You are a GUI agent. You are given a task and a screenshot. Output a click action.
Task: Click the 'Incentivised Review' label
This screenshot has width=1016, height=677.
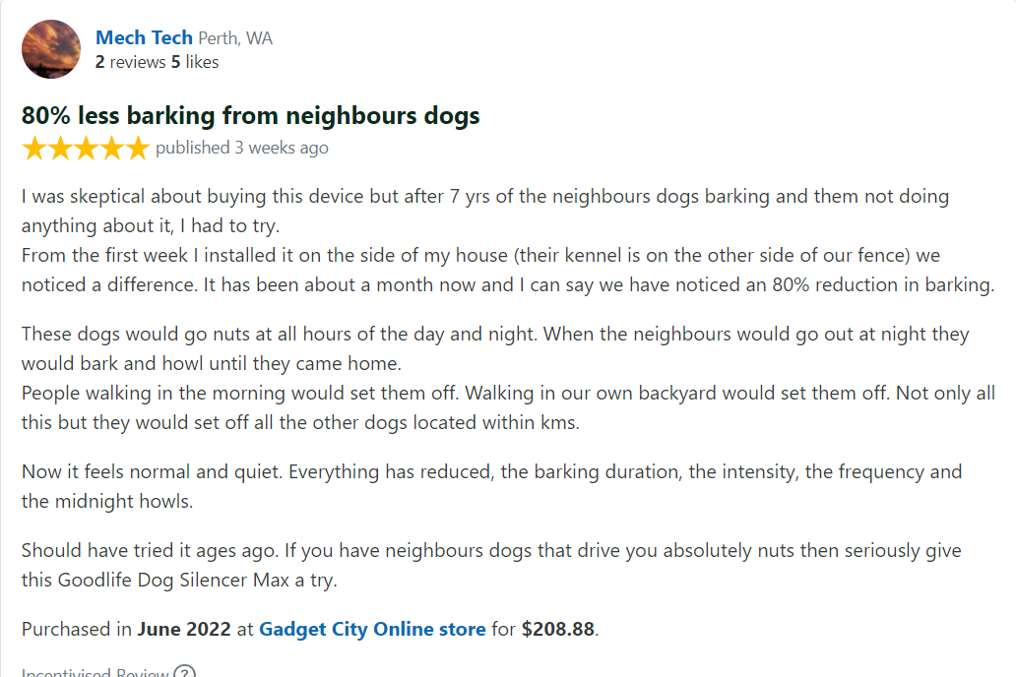pos(95,672)
